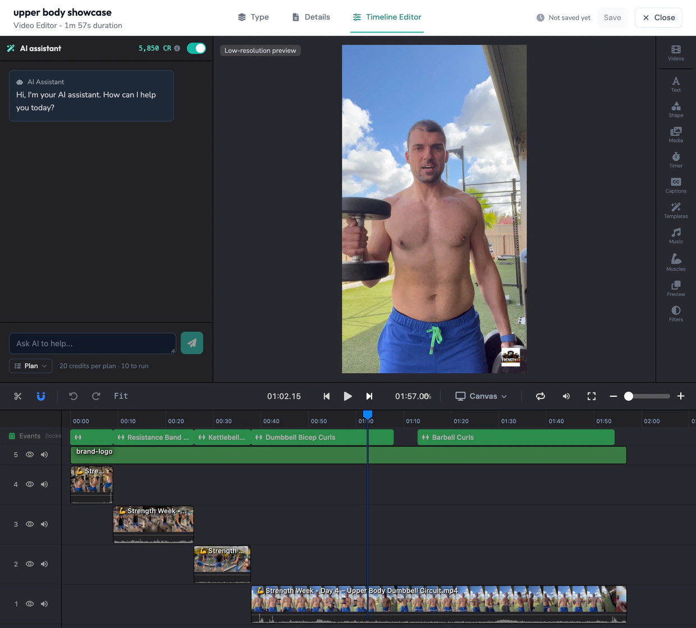Open the Music panel
This screenshot has width=696, height=628.
tap(676, 236)
